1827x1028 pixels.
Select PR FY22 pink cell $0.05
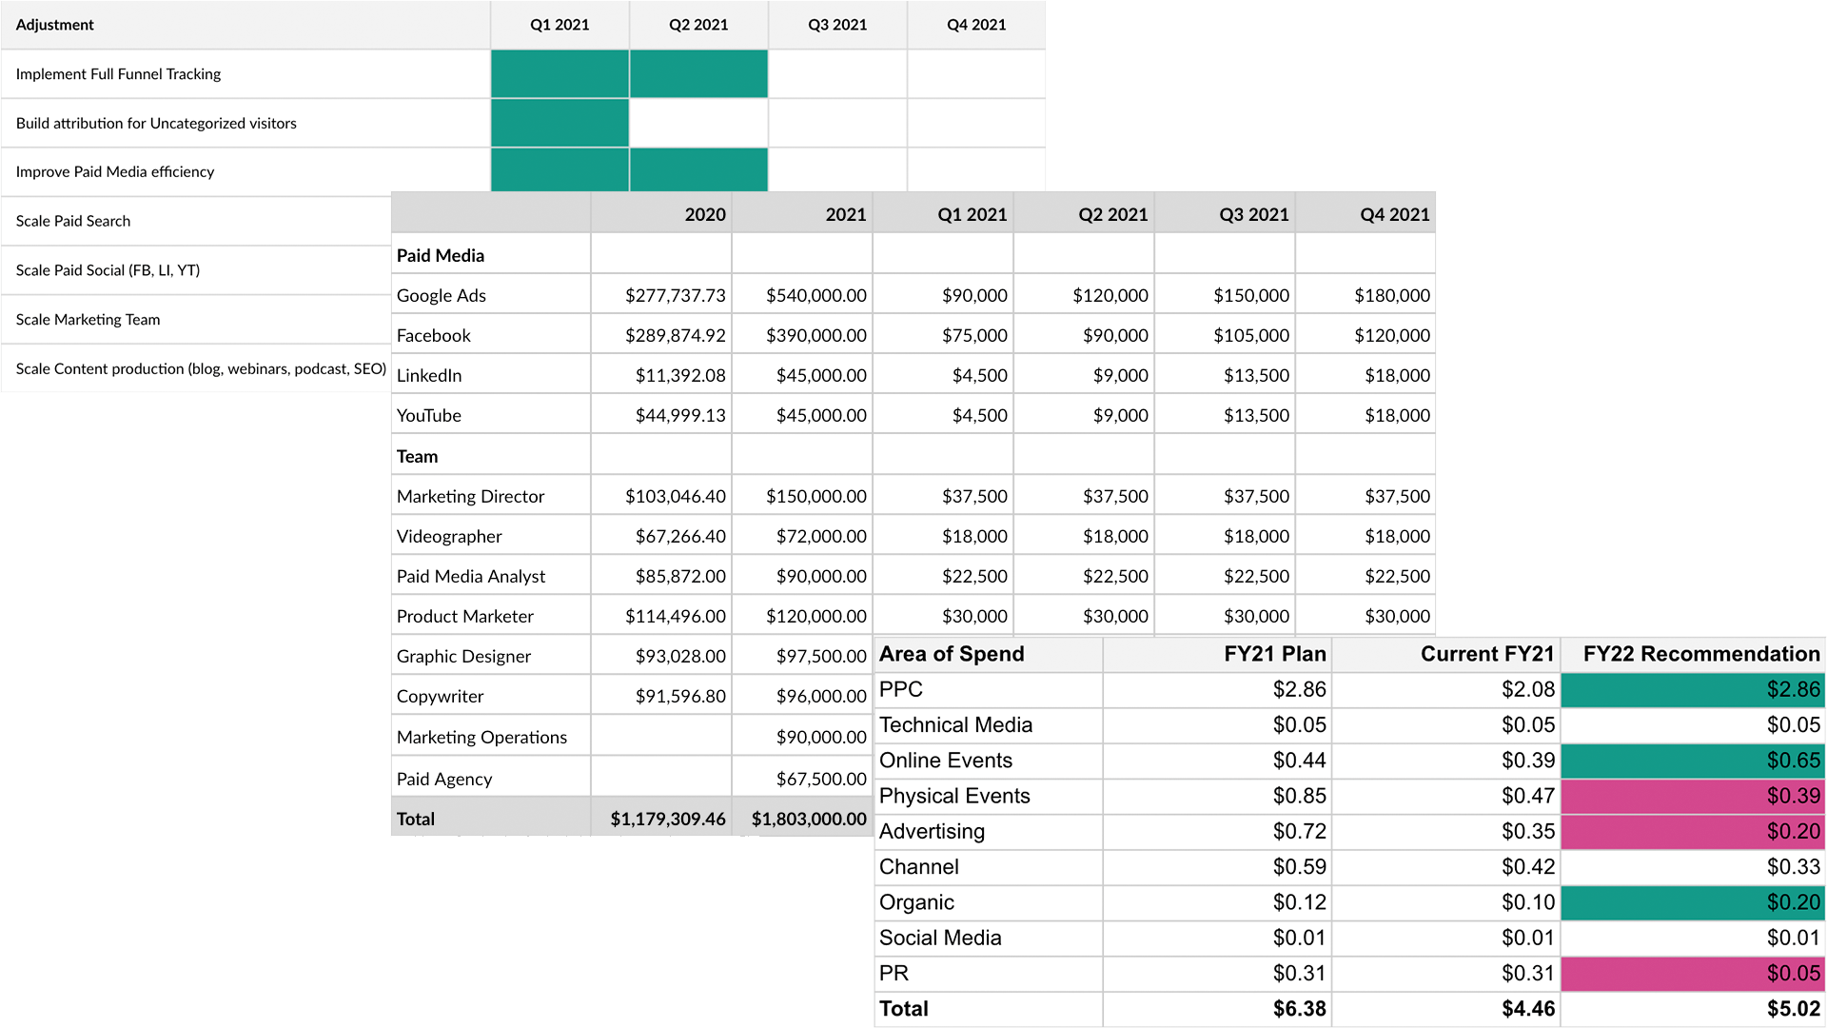tap(1693, 974)
